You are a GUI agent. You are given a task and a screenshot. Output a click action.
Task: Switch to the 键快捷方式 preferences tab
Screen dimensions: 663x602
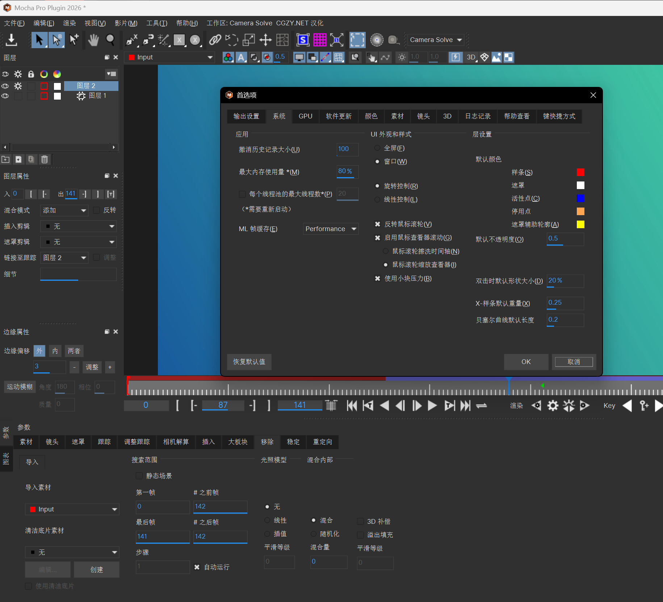[559, 116]
